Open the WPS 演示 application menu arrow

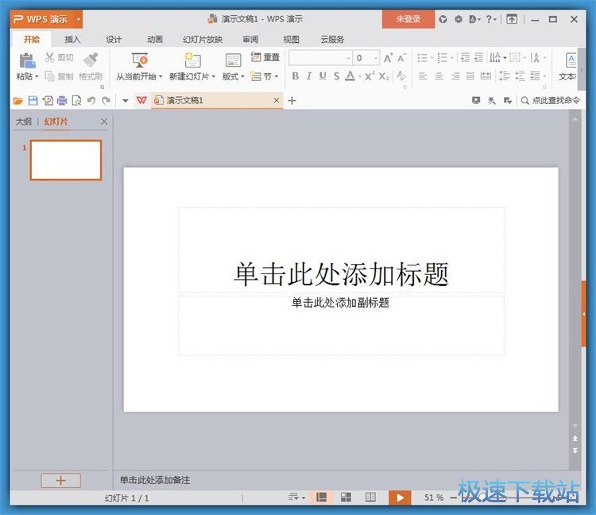[79, 19]
